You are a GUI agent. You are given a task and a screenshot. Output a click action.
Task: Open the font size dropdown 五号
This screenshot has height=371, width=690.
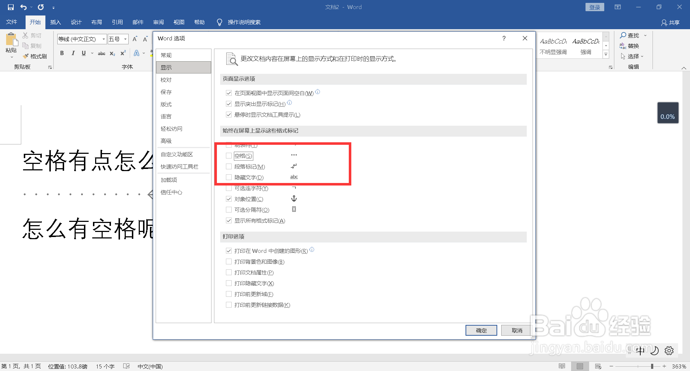[125, 39]
